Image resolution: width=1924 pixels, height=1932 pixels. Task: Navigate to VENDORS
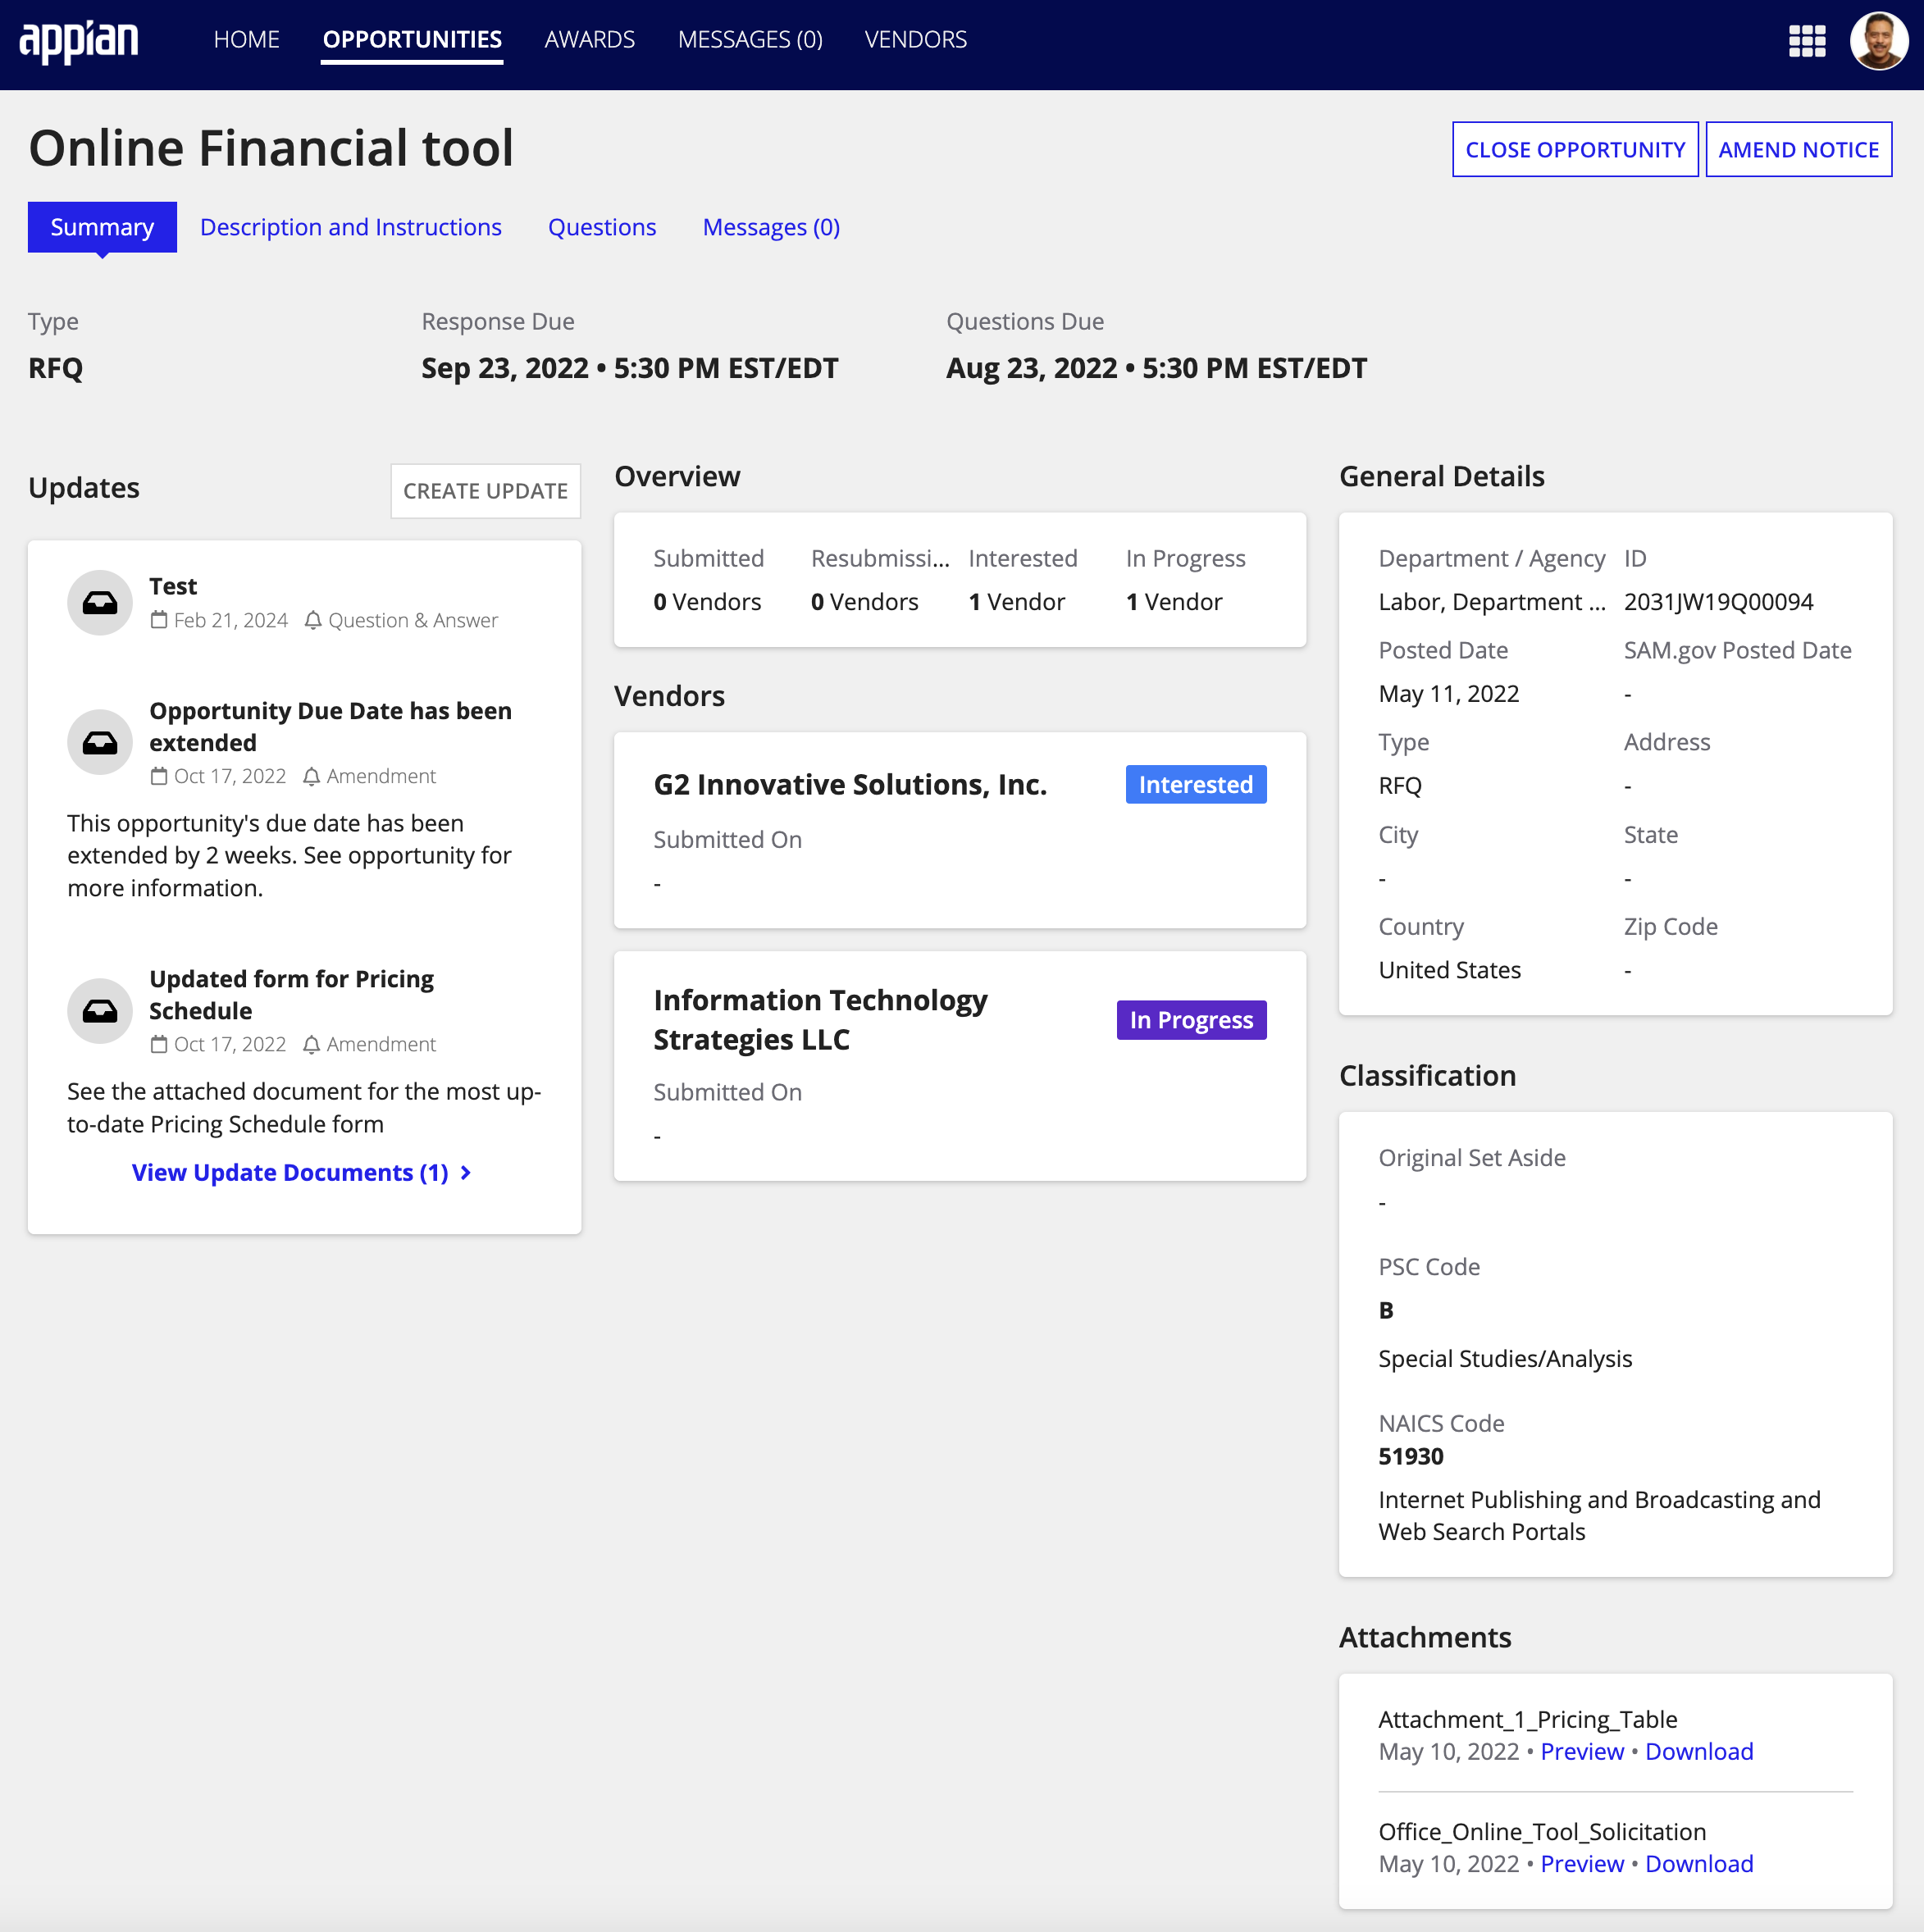point(916,39)
